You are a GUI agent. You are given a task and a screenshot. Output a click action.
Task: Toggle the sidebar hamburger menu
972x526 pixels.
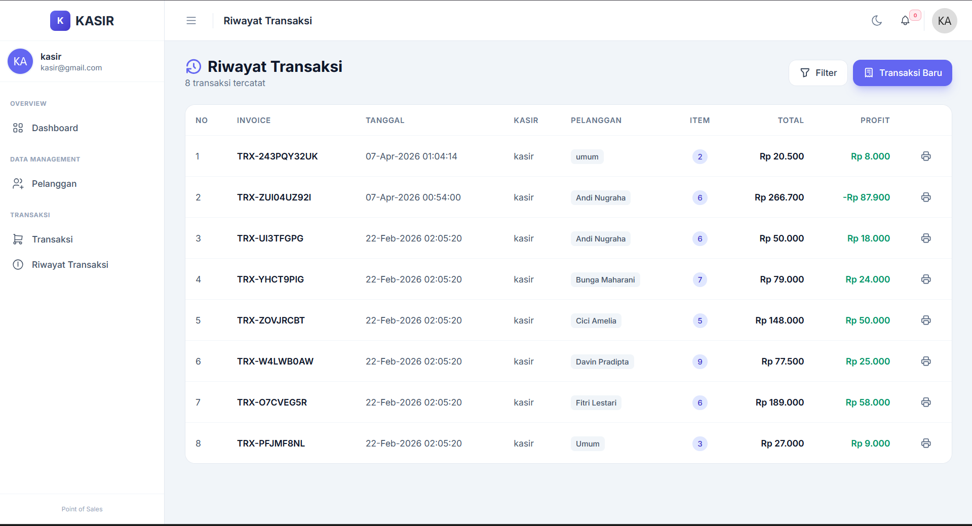point(191,21)
